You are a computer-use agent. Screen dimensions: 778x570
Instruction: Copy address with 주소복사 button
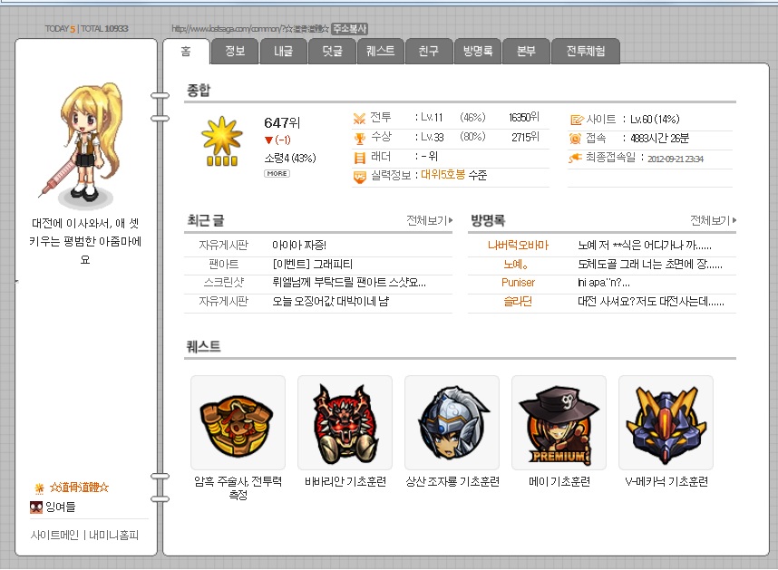349,29
